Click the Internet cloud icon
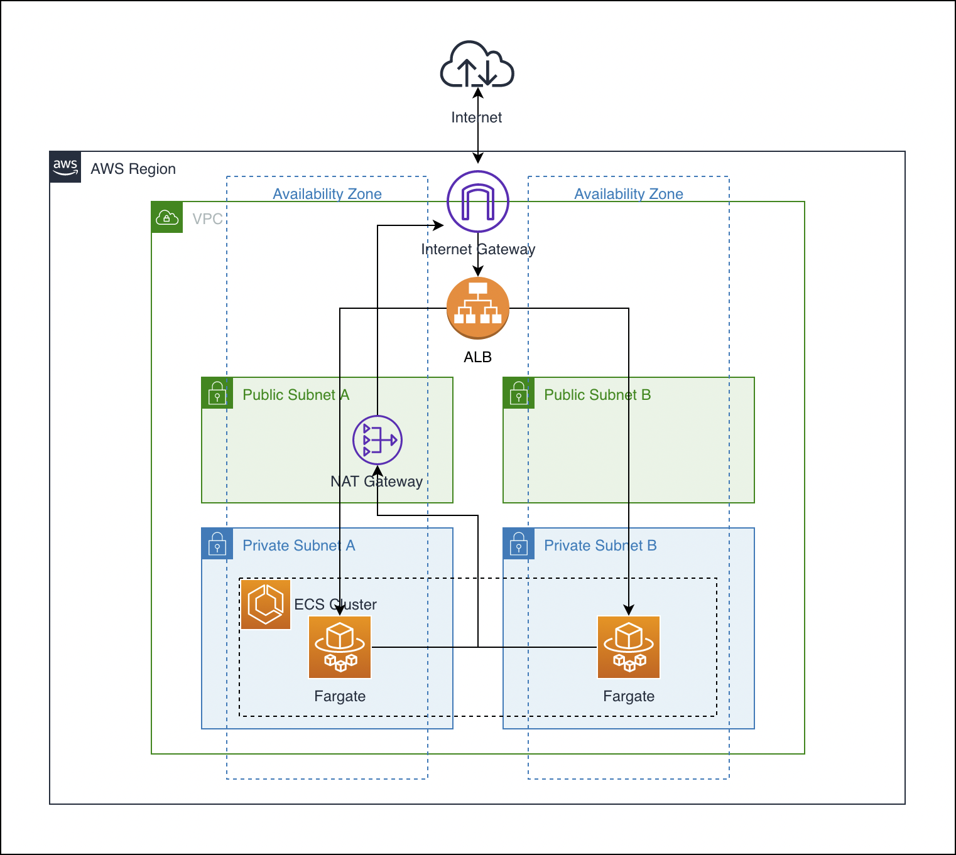Viewport: 956px width, 855px height. click(x=477, y=63)
